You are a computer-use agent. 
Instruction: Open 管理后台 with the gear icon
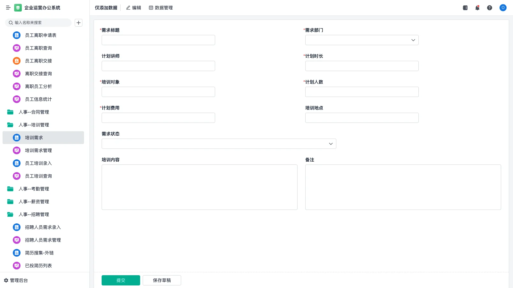tap(16, 280)
